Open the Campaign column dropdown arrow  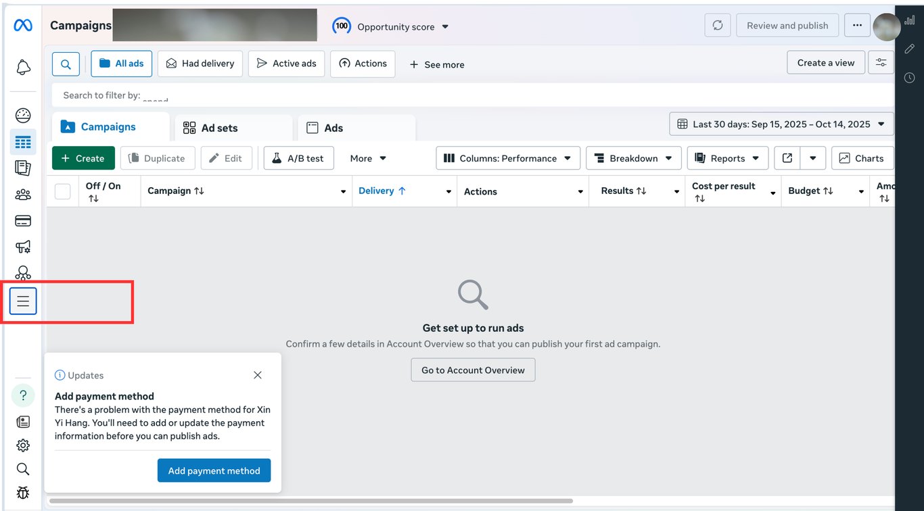click(x=343, y=192)
